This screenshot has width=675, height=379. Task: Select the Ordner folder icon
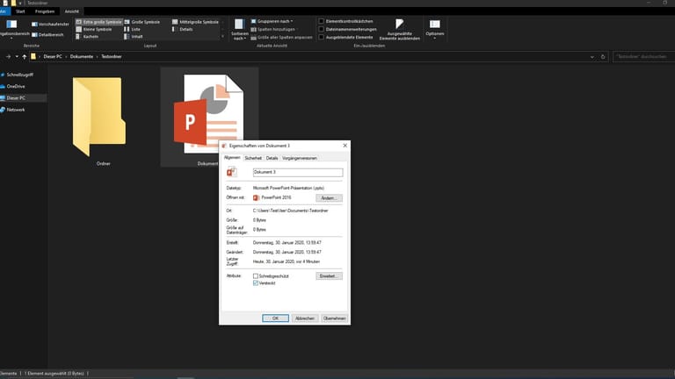click(x=99, y=117)
